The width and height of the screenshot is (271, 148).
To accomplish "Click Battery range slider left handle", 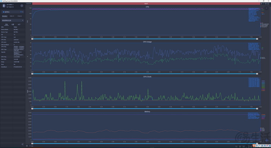I will tap(32, 144).
